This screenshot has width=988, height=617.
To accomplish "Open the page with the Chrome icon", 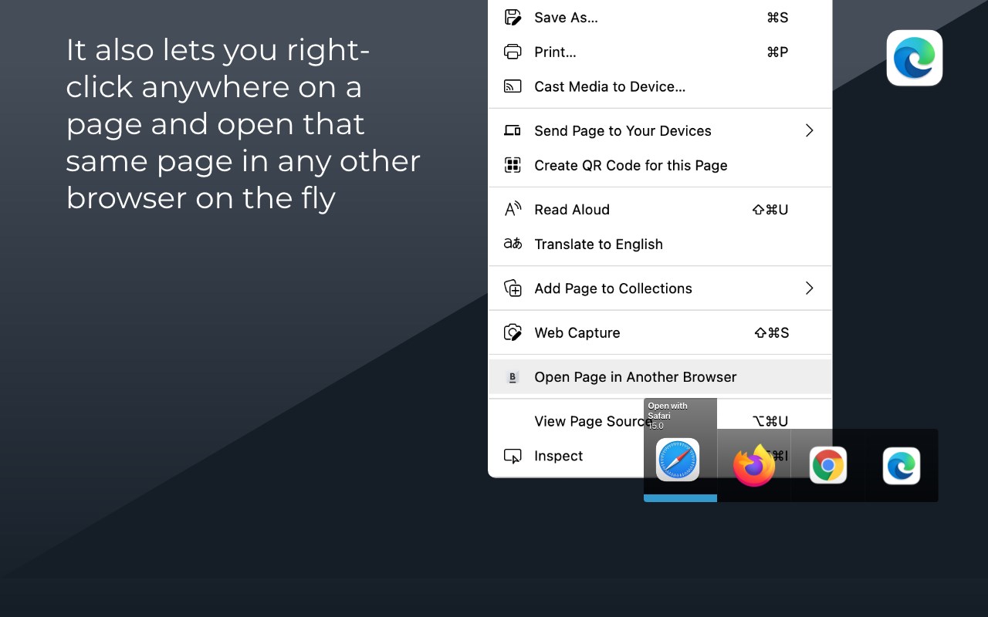I will (828, 465).
